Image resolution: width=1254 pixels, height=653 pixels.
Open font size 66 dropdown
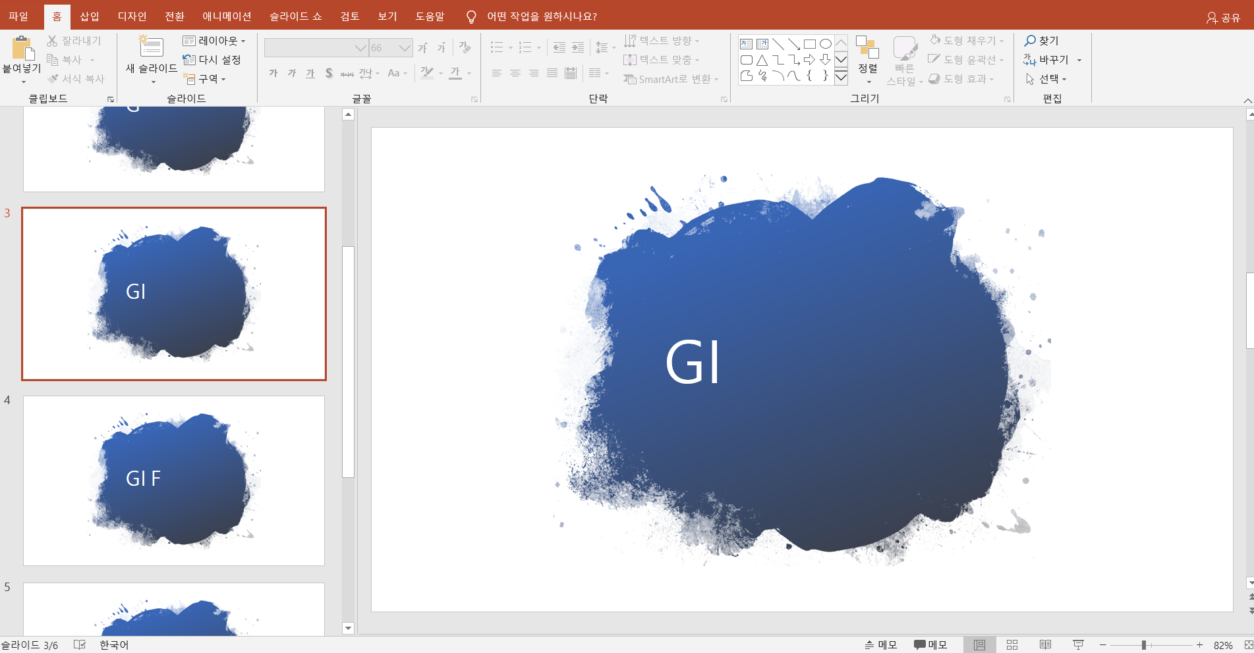(405, 48)
